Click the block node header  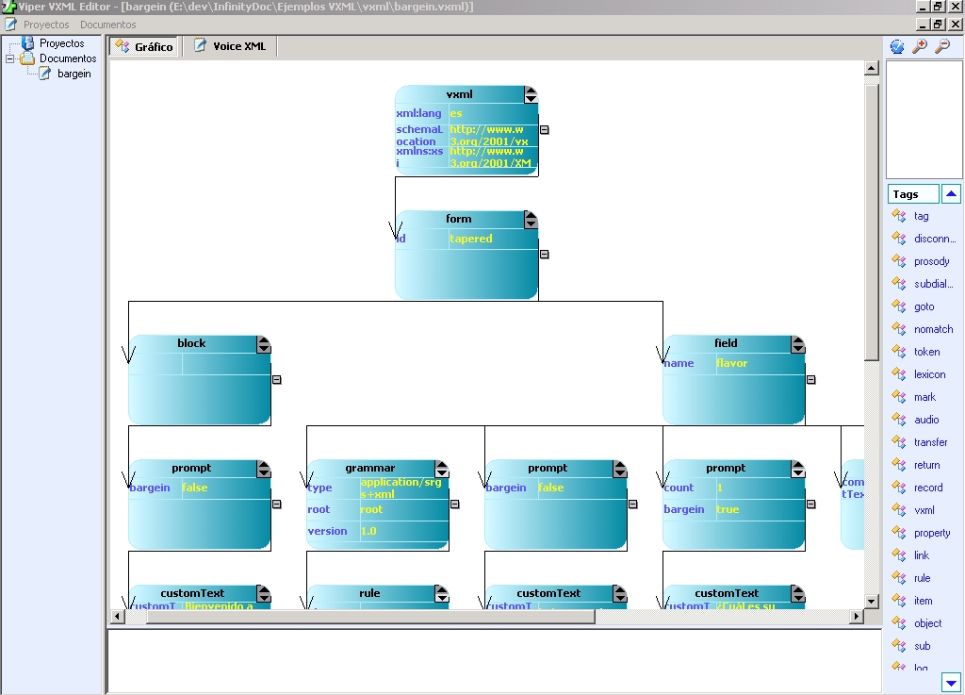click(x=191, y=343)
